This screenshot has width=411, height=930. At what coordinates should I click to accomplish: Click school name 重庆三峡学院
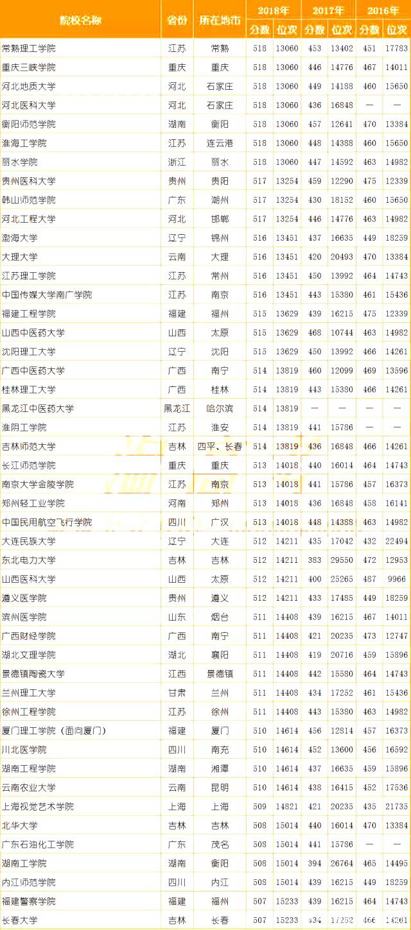(x=29, y=67)
